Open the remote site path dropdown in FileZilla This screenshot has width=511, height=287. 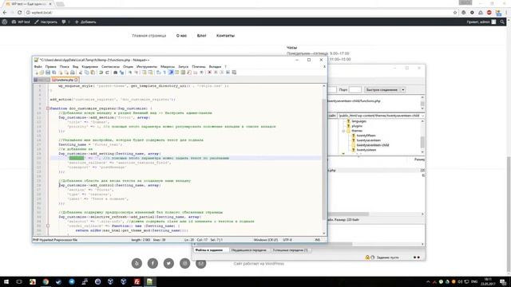pyautogui.click(x=422, y=116)
